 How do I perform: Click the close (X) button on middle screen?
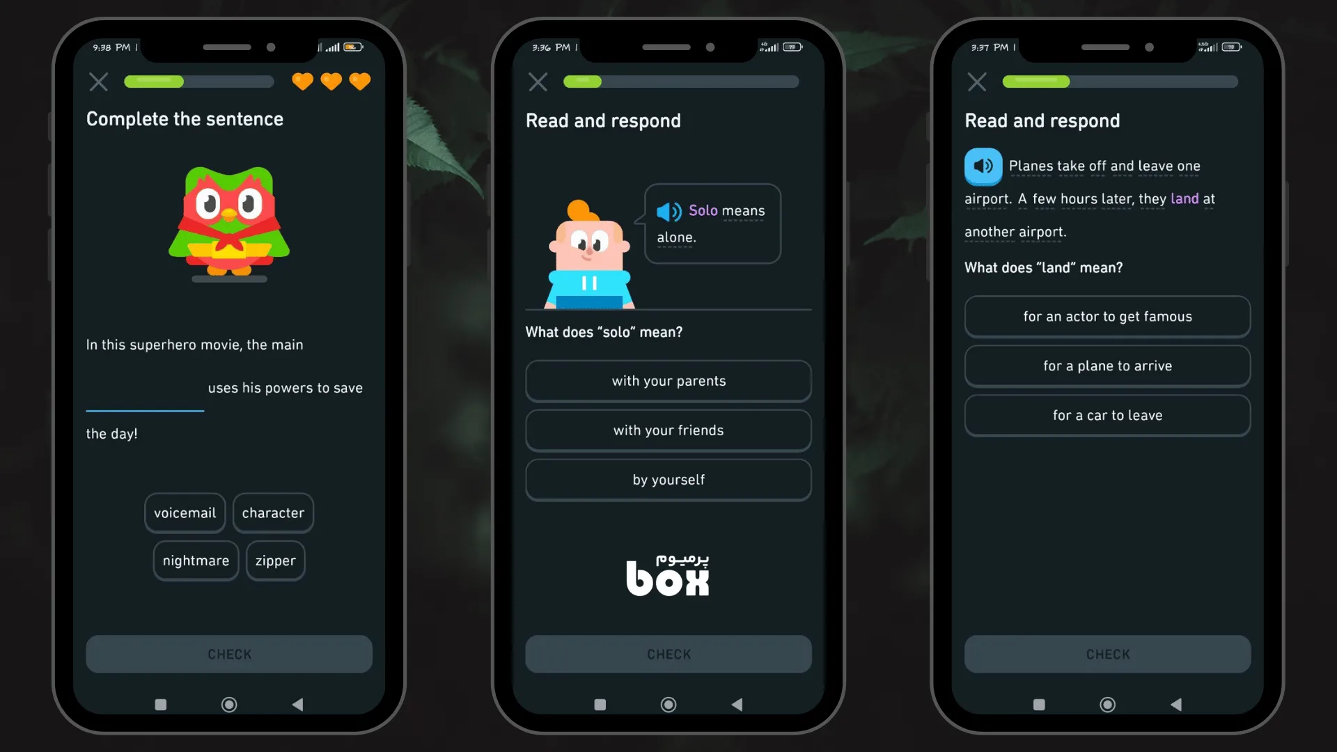click(538, 81)
